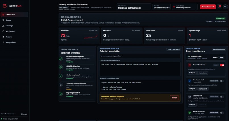Viewport: 229px width, 121px height.
Task: Click the CODEX GUIDANCE badge
Action: 174,49
